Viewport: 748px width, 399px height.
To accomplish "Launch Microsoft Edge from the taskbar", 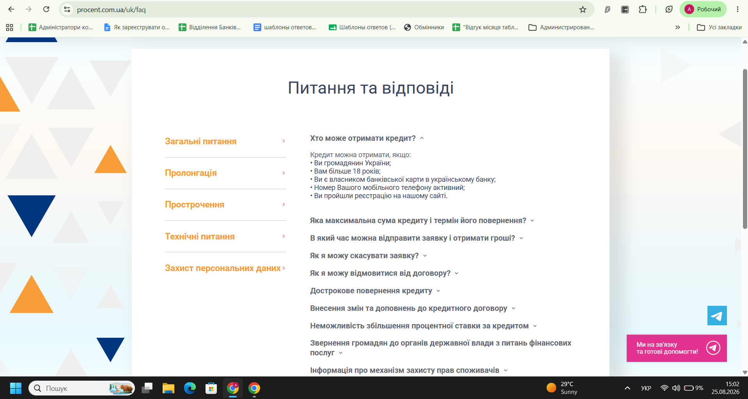I will point(190,388).
